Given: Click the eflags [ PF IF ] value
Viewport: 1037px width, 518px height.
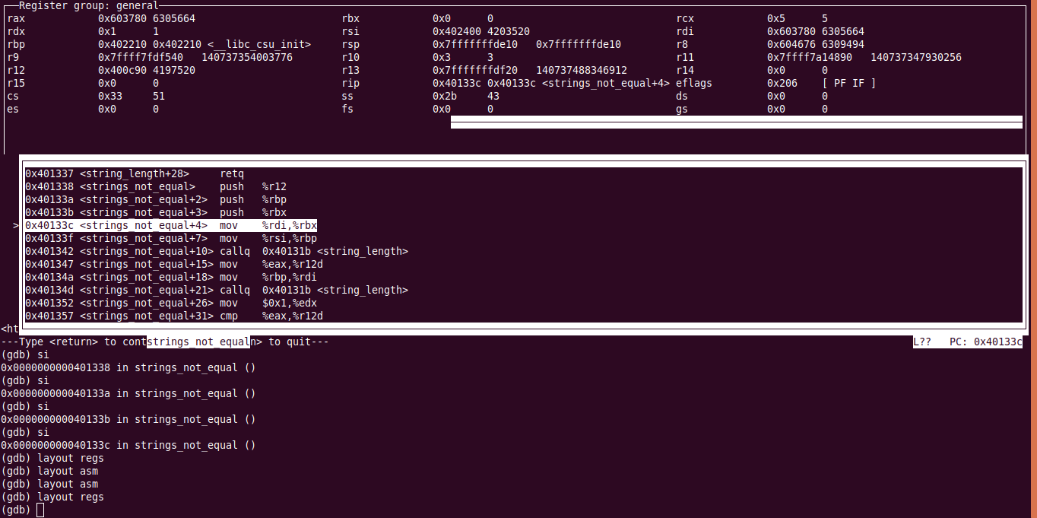Looking at the screenshot, I should pos(849,83).
